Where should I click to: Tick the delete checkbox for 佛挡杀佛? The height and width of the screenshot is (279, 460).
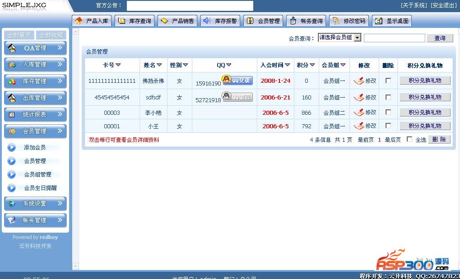click(388, 80)
